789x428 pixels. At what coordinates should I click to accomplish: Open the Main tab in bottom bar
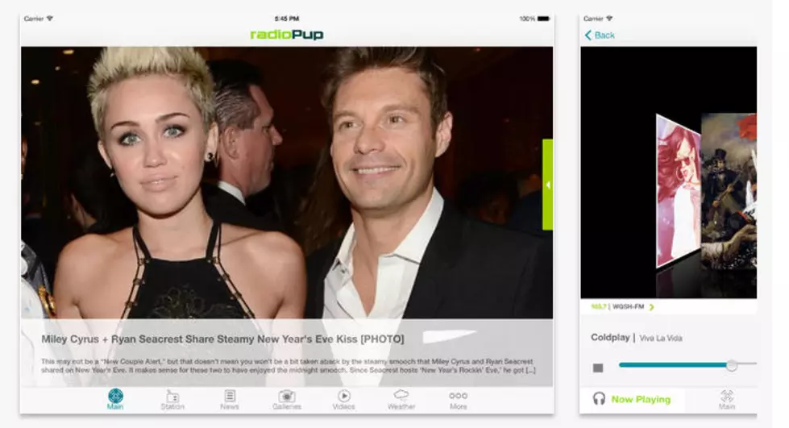point(115,399)
